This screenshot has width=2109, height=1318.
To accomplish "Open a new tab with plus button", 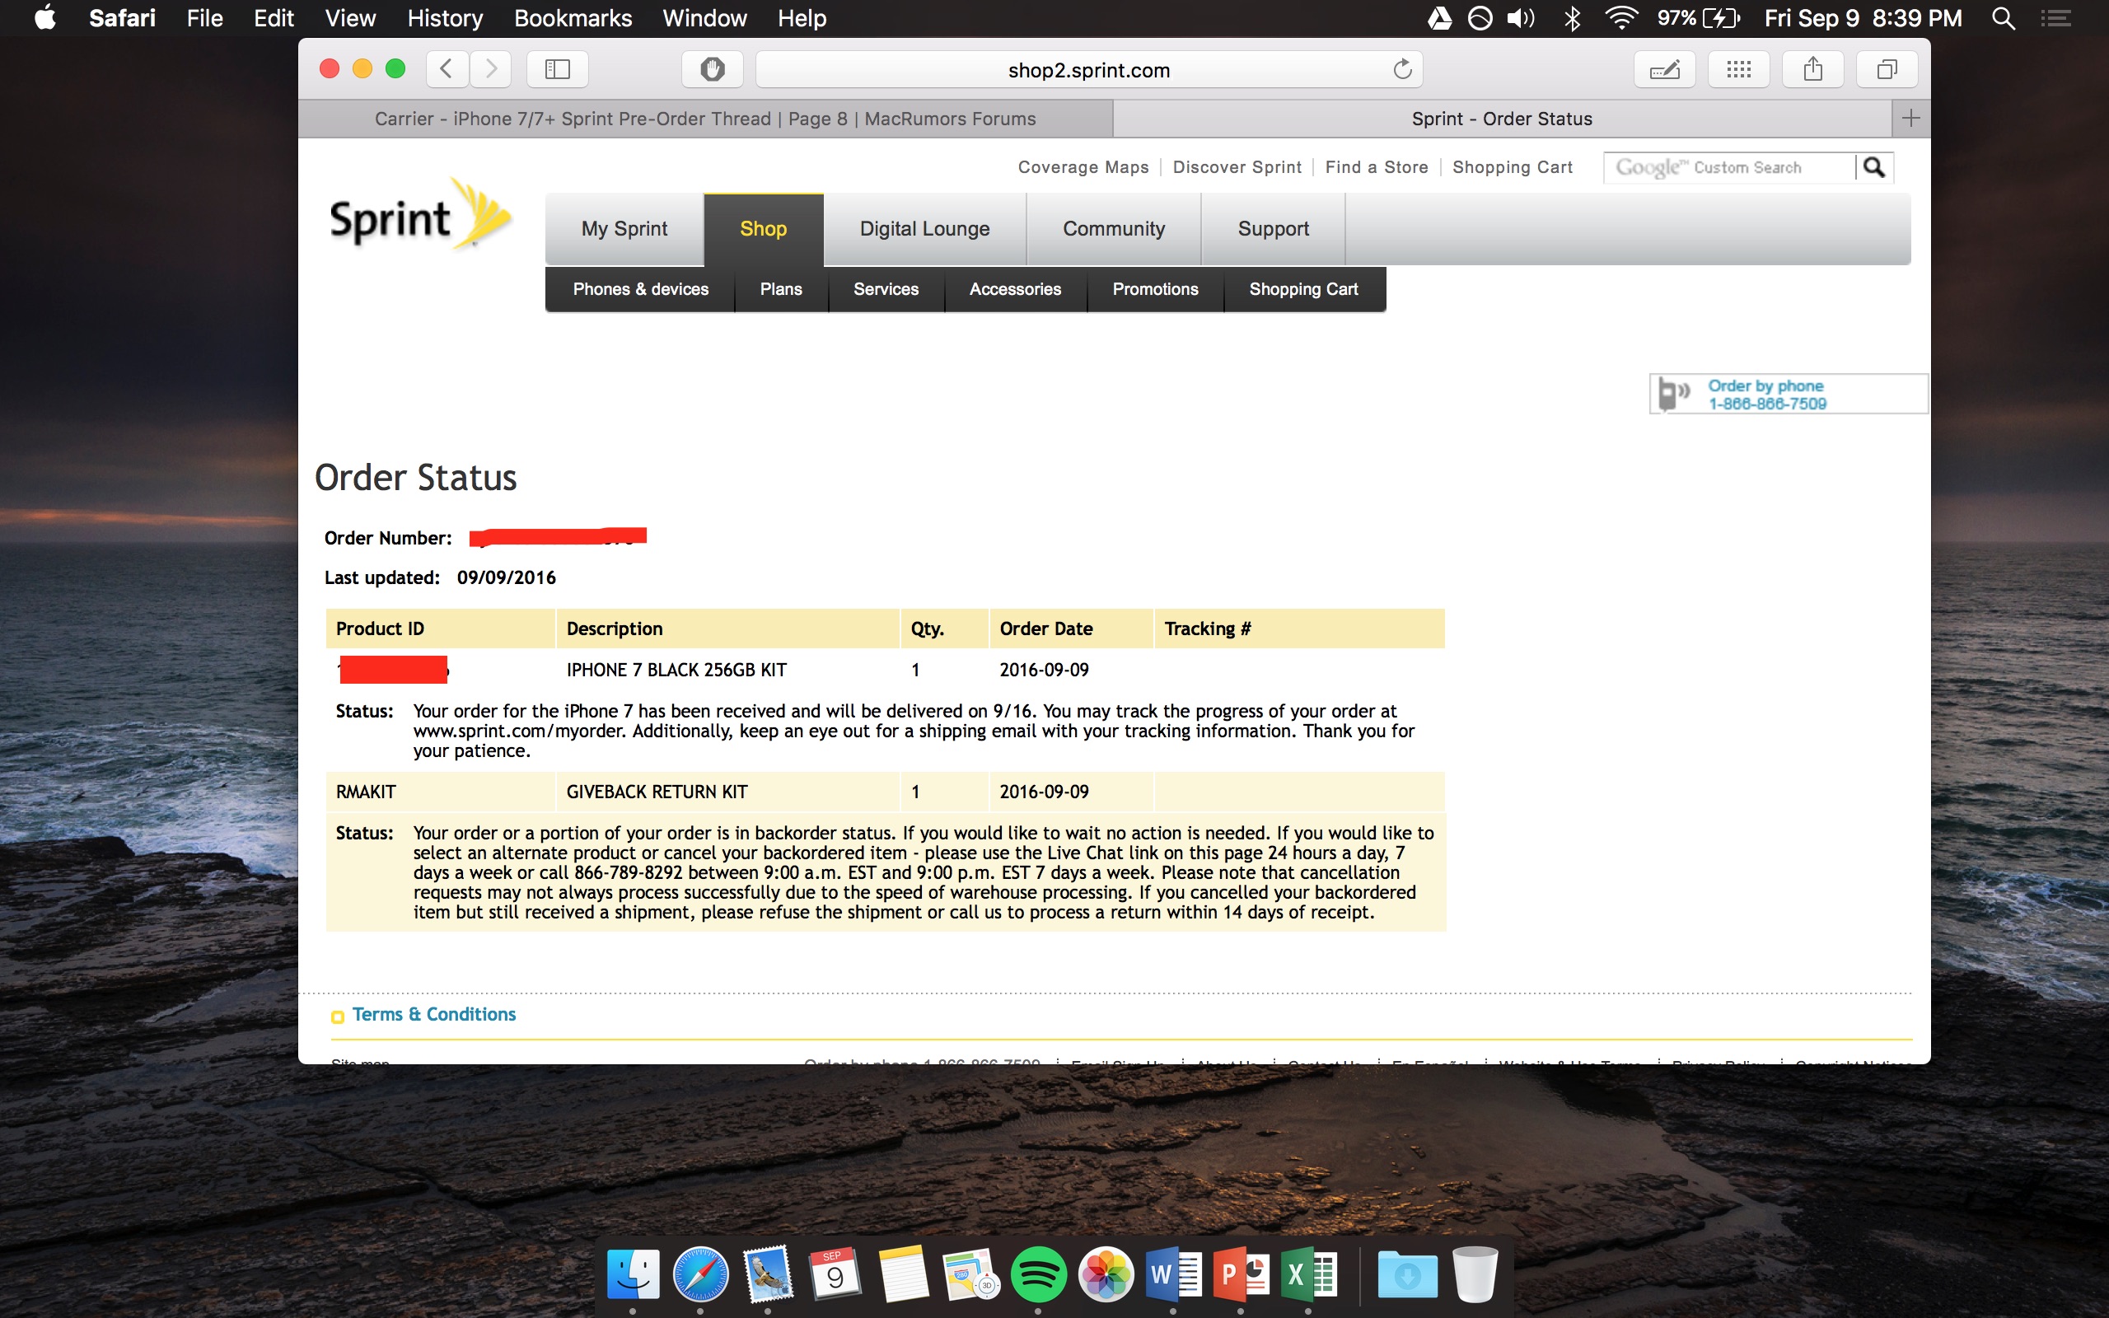I will 1910,119.
